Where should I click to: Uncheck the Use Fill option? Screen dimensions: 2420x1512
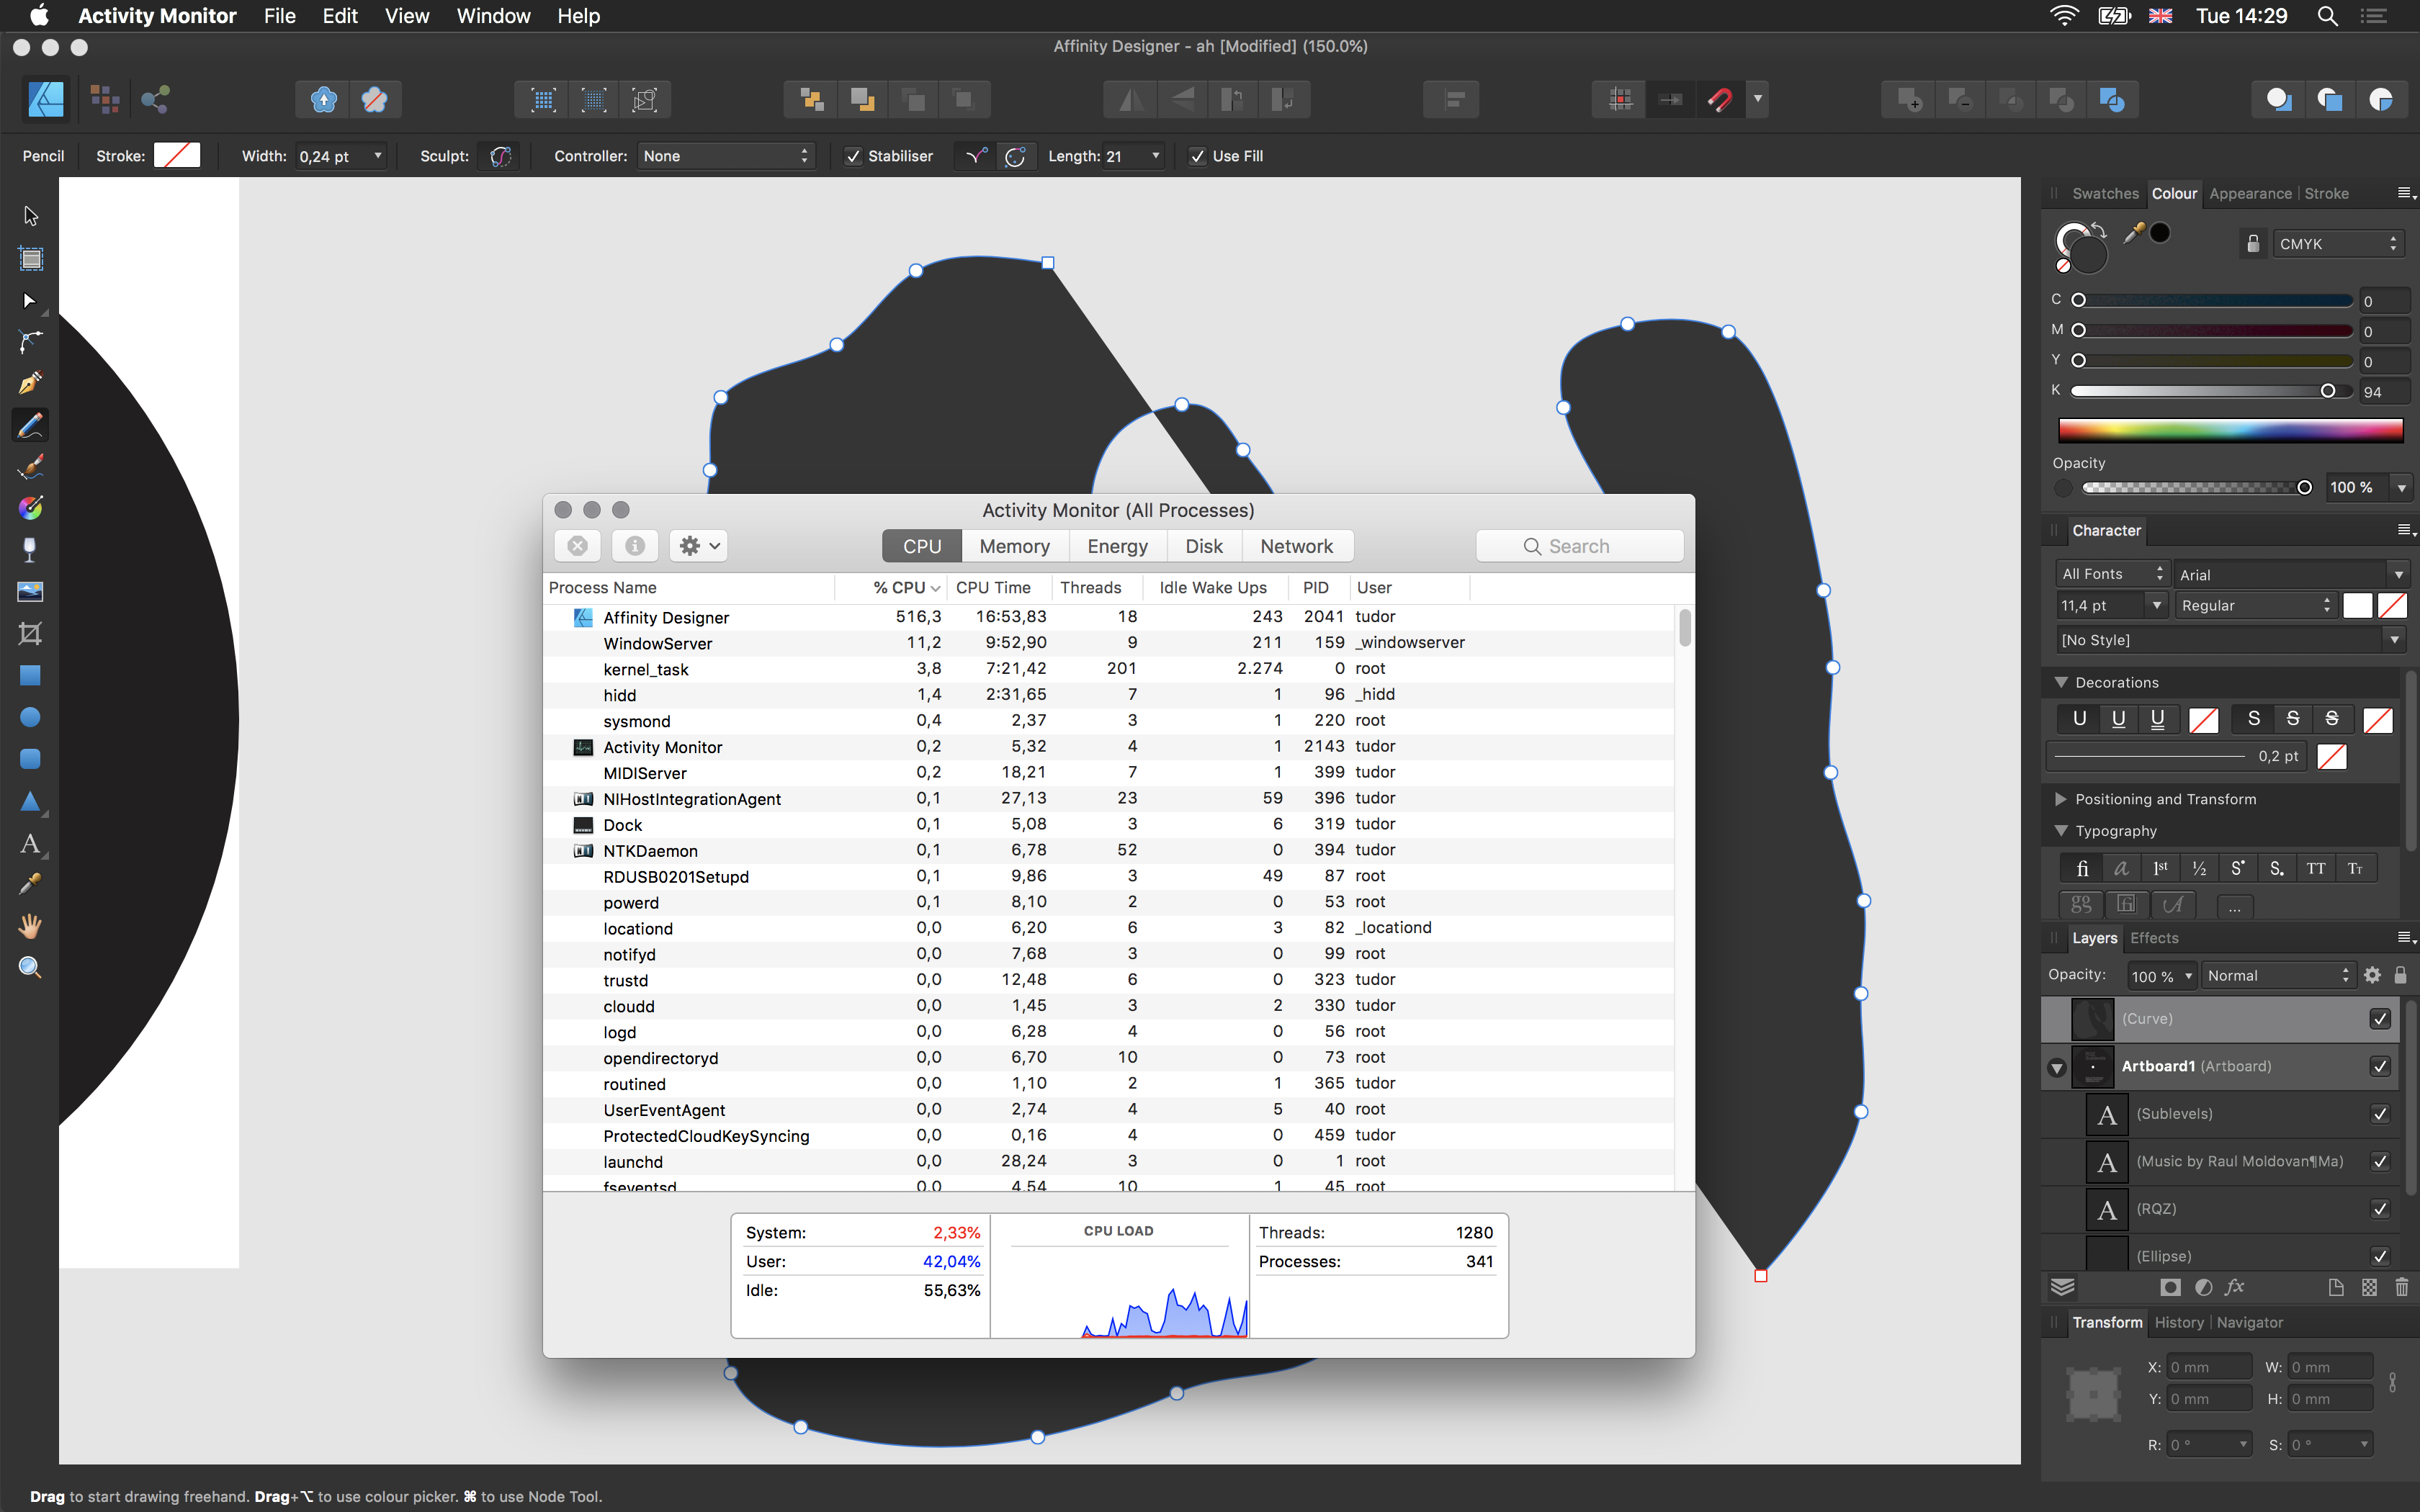[1197, 156]
